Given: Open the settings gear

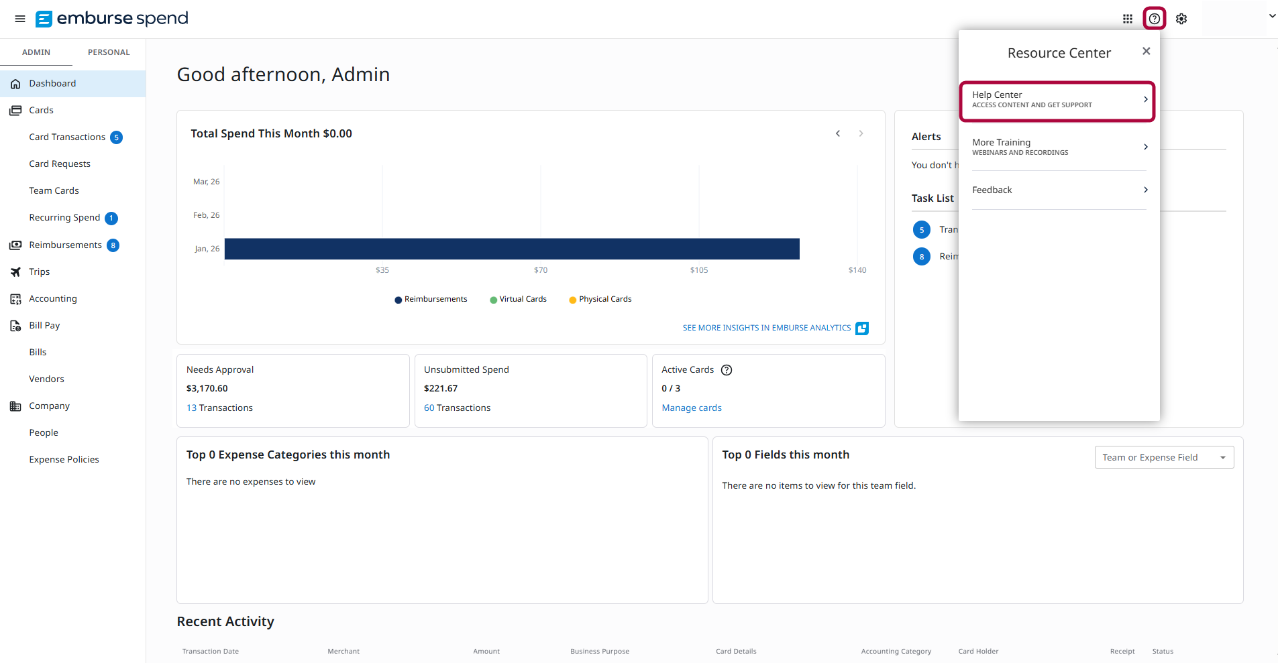Looking at the screenshot, I should (1182, 19).
